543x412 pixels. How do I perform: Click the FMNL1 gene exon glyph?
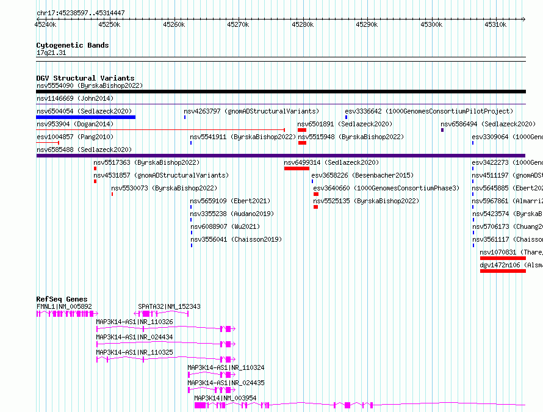(x=67, y=314)
